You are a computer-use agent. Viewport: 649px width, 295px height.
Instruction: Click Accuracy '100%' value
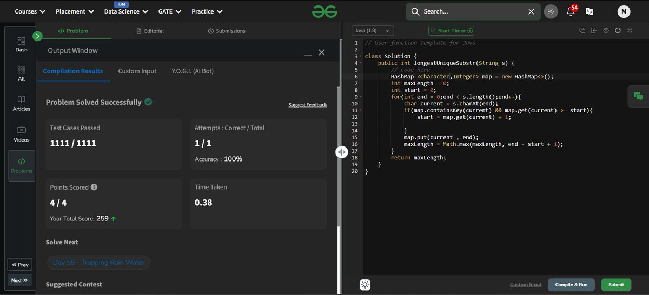tap(233, 159)
